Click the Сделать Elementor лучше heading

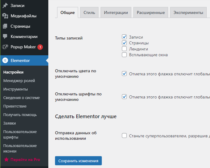86,116
